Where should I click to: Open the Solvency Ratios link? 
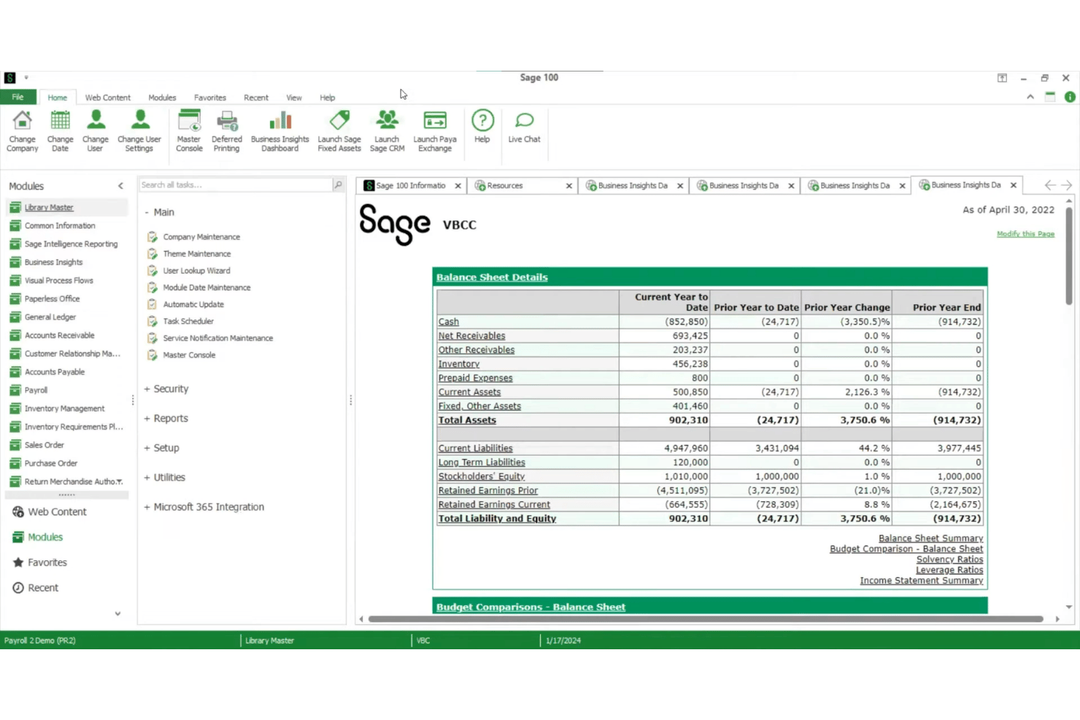[949, 560]
